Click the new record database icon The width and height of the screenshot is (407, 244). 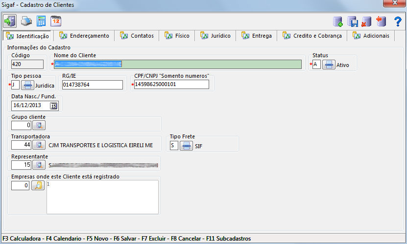tap(338, 22)
